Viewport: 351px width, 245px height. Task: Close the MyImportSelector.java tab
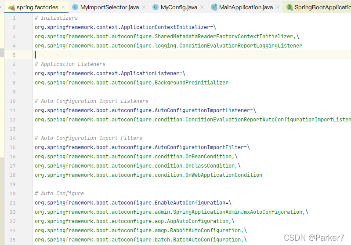(144, 7)
